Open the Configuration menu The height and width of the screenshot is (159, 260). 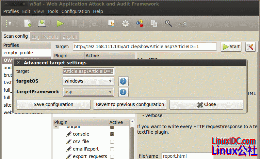click(75, 11)
